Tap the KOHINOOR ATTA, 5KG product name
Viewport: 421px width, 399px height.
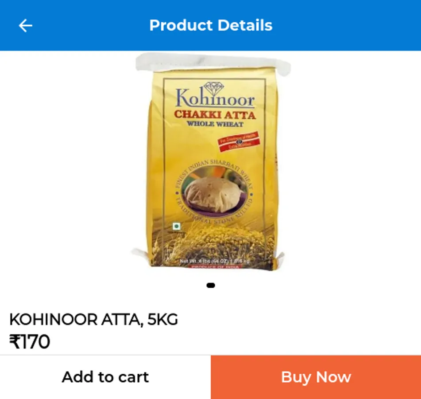(x=93, y=319)
